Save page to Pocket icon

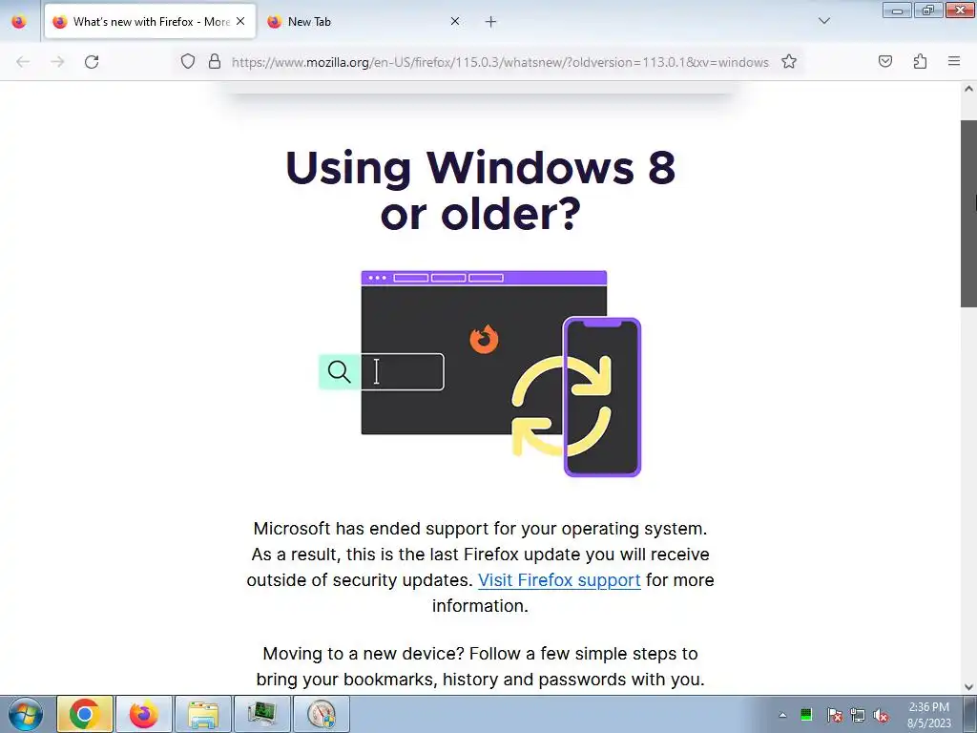(884, 61)
